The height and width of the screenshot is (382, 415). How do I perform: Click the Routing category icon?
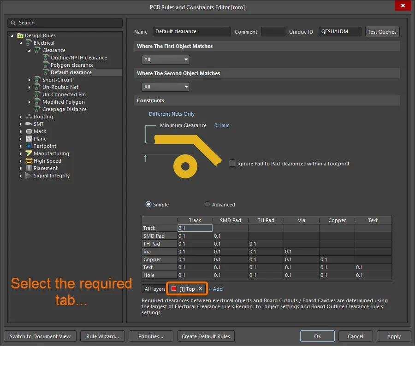[29, 117]
